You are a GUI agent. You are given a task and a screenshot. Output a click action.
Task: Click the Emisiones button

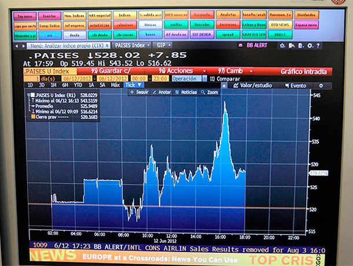coord(228,24)
